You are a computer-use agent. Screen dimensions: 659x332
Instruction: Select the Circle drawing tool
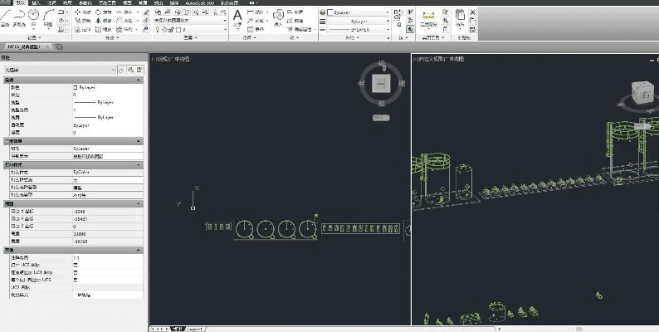pyautogui.click(x=33, y=17)
